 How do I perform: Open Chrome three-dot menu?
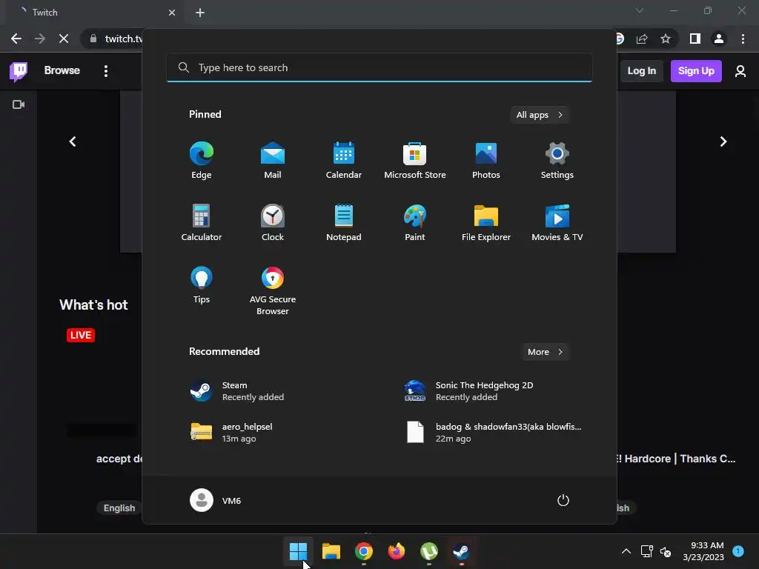click(x=743, y=39)
